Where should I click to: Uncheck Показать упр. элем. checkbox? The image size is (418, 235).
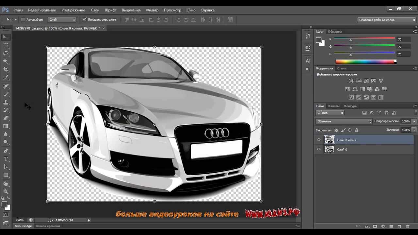coord(85,20)
